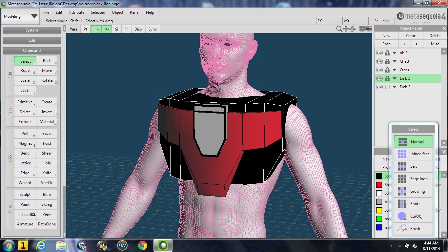Pick the CurObj selection mode
Viewport: 448px width, 252px height.
coord(413,216)
